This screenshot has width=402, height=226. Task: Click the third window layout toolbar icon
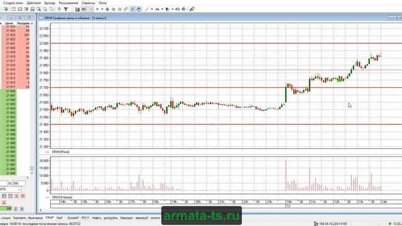[x=26, y=9]
